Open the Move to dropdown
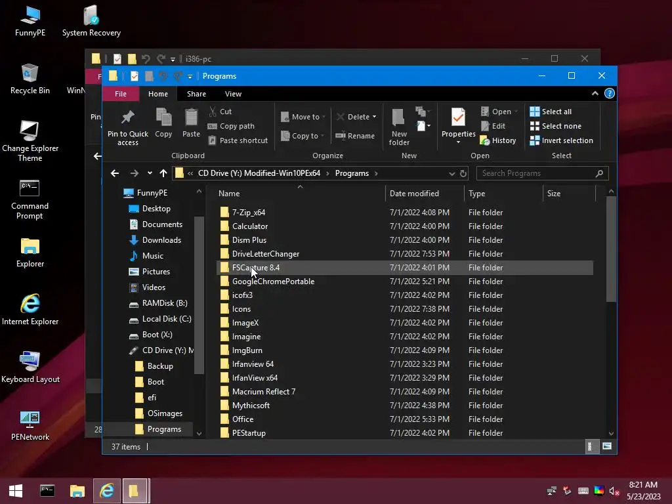Image resolution: width=672 pixels, height=504 pixels. coord(303,117)
